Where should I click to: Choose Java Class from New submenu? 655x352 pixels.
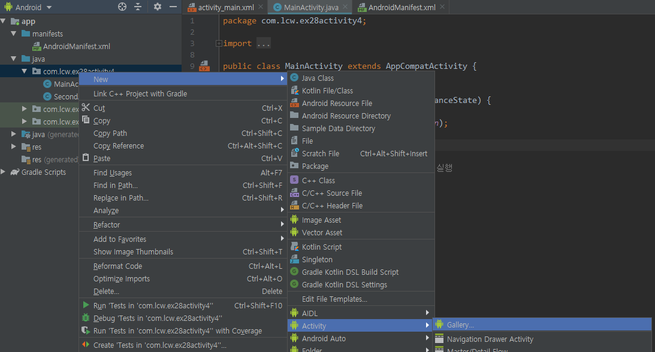coord(361,78)
